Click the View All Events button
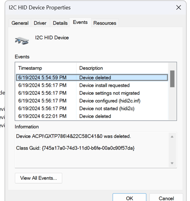Screen dimensions: 190x201 [x=38, y=178]
